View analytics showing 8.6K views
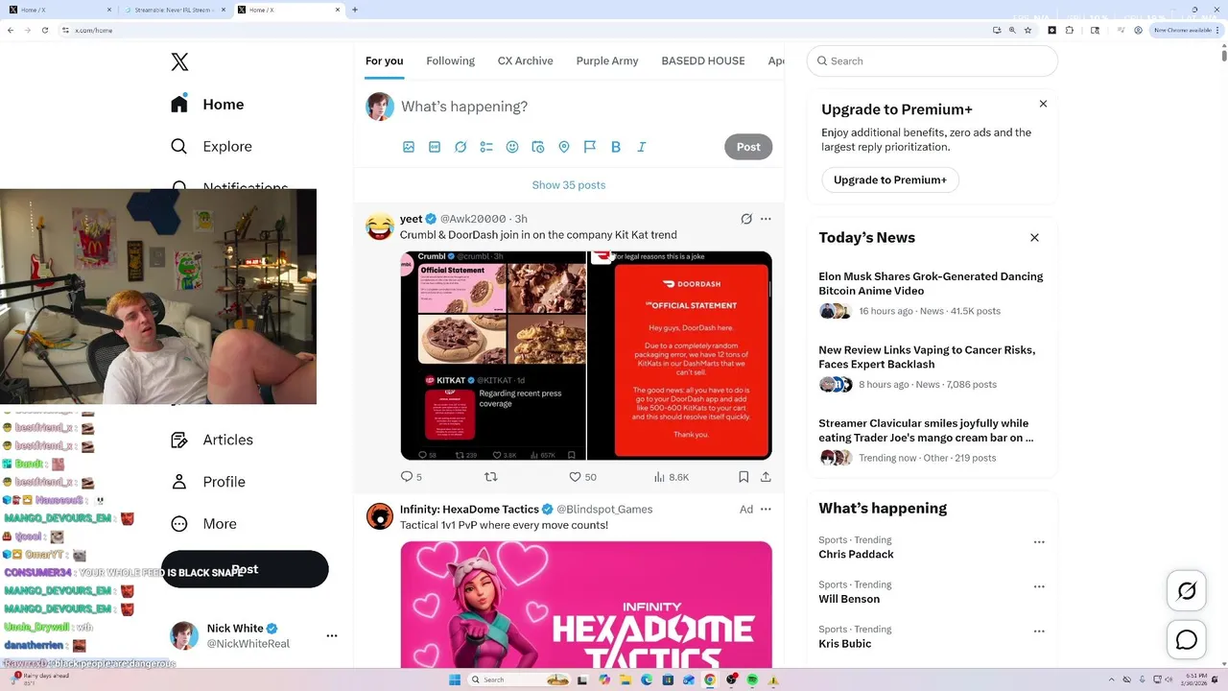Image resolution: width=1228 pixels, height=691 pixels. (672, 477)
